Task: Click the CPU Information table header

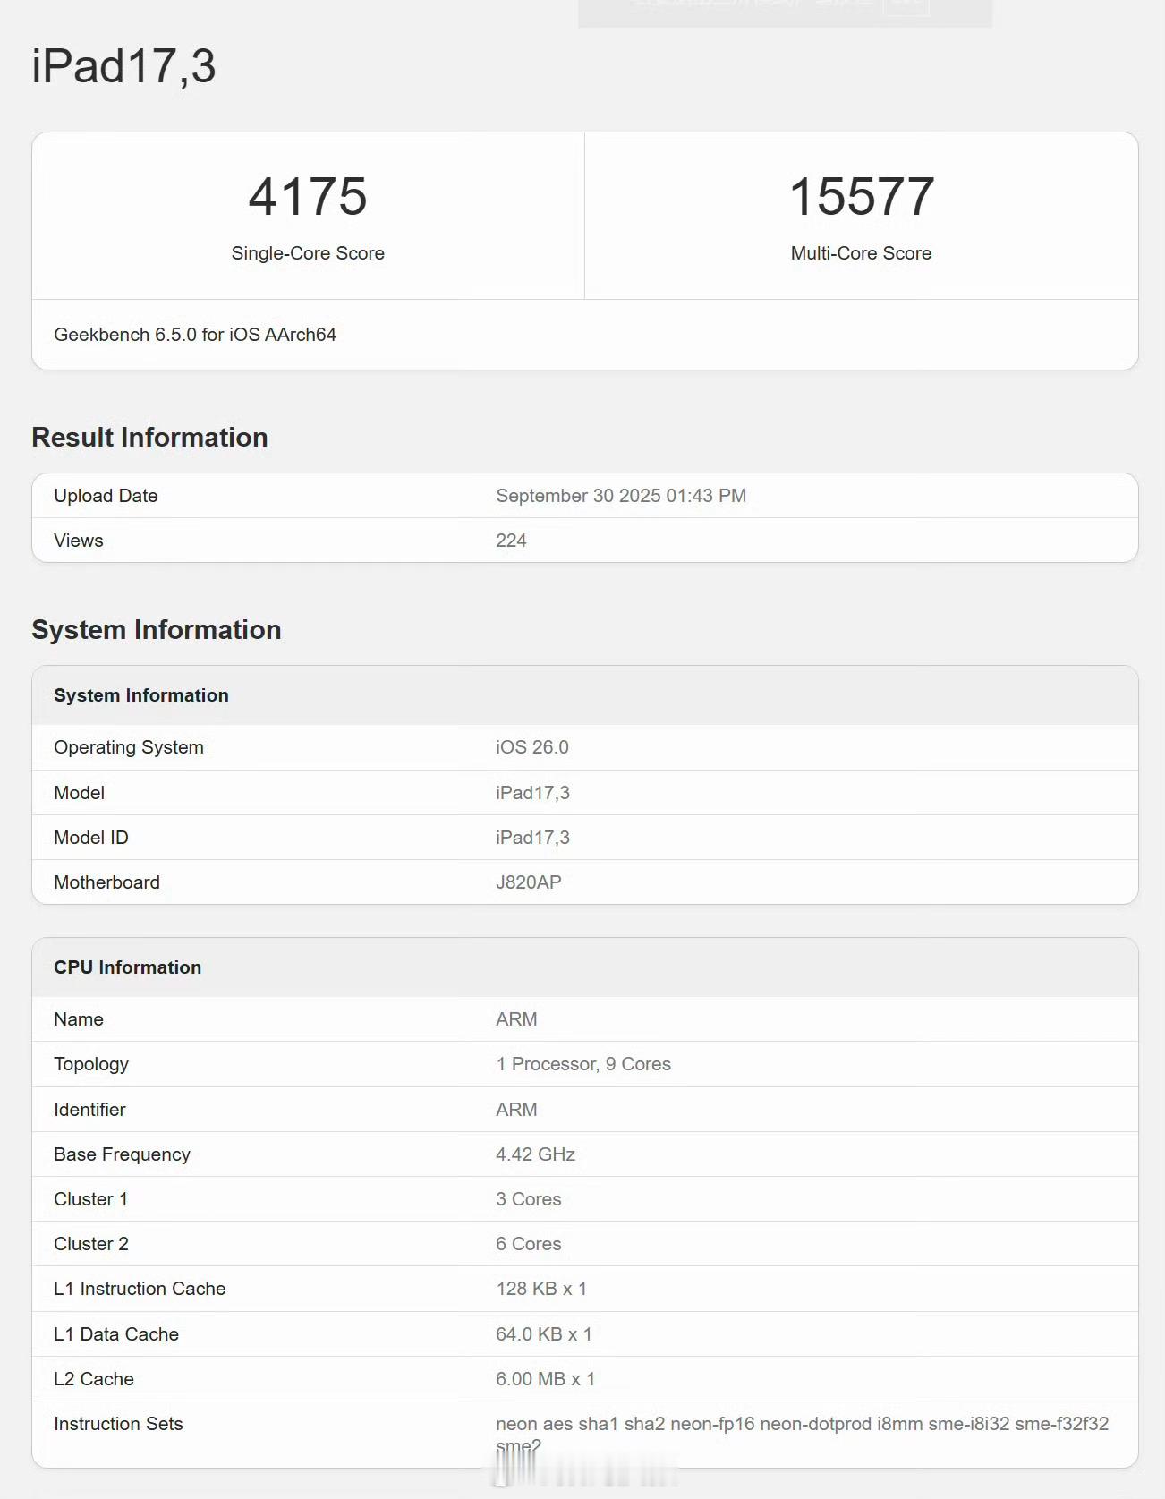Action: pos(128,967)
